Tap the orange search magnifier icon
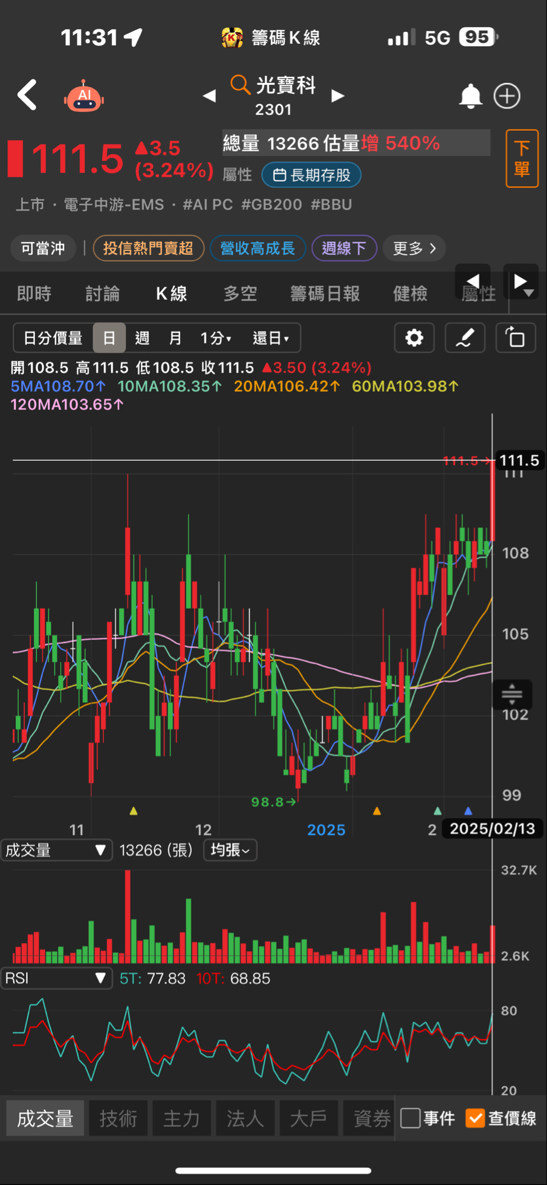 tap(240, 85)
